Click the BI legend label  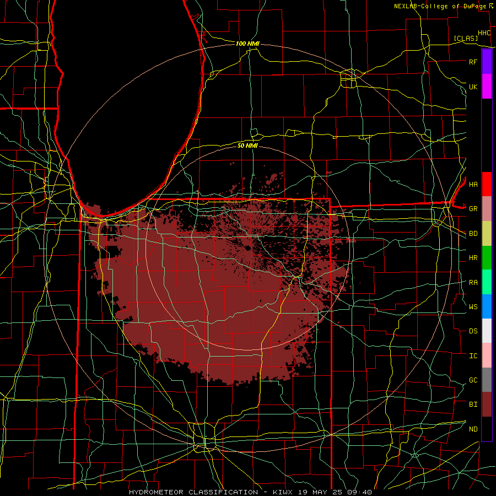coord(473,405)
